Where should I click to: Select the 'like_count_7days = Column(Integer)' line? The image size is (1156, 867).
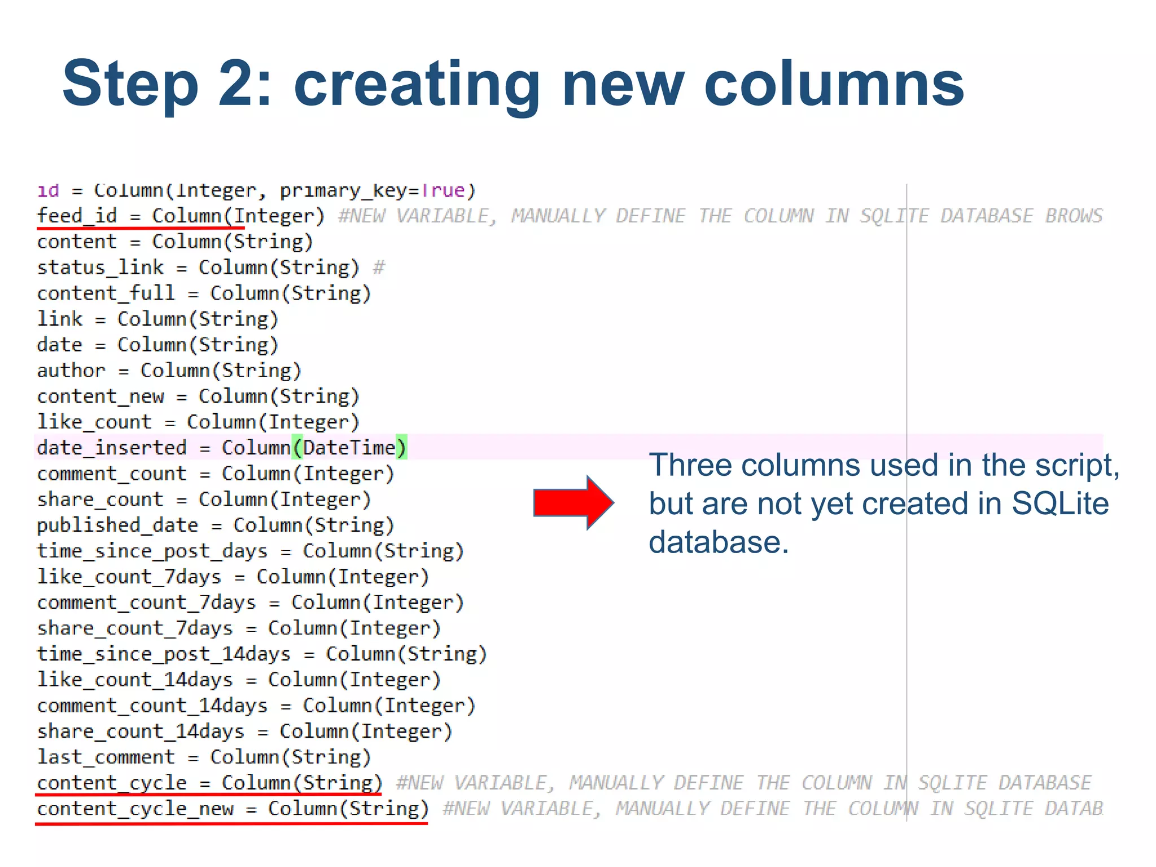coord(233,577)
